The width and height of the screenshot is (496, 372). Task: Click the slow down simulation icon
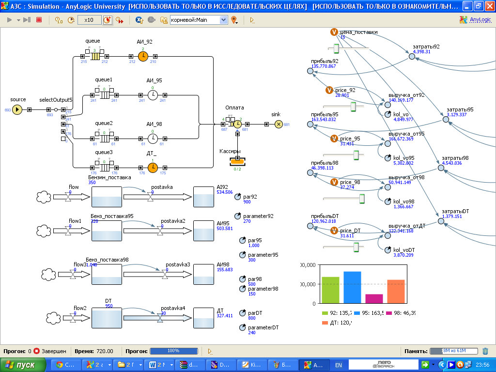pyautogui.click(x=71, y=20)
